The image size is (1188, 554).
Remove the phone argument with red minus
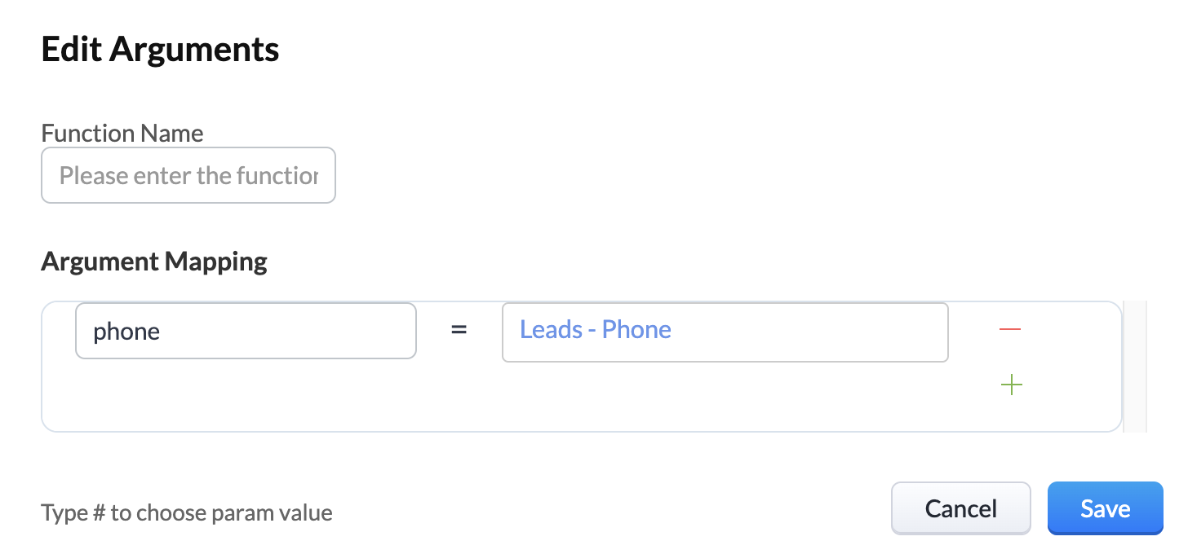(x=1010, y=329)
